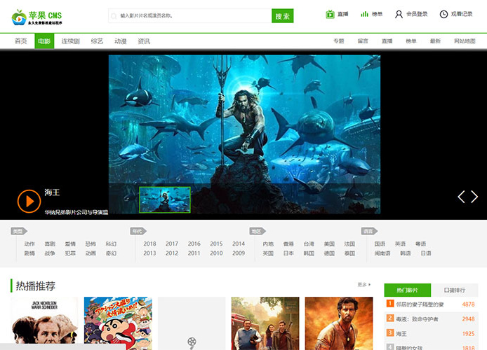This screenshot has width=487, height=350.
Task: Open 直播 via the header TV icon
Action: click(x=331, y=14)
